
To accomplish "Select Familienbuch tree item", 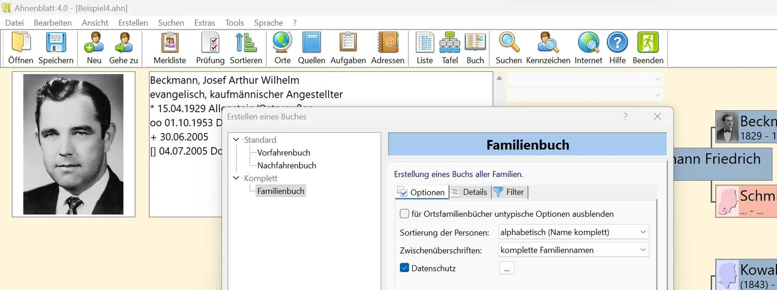I will point(281,191).
